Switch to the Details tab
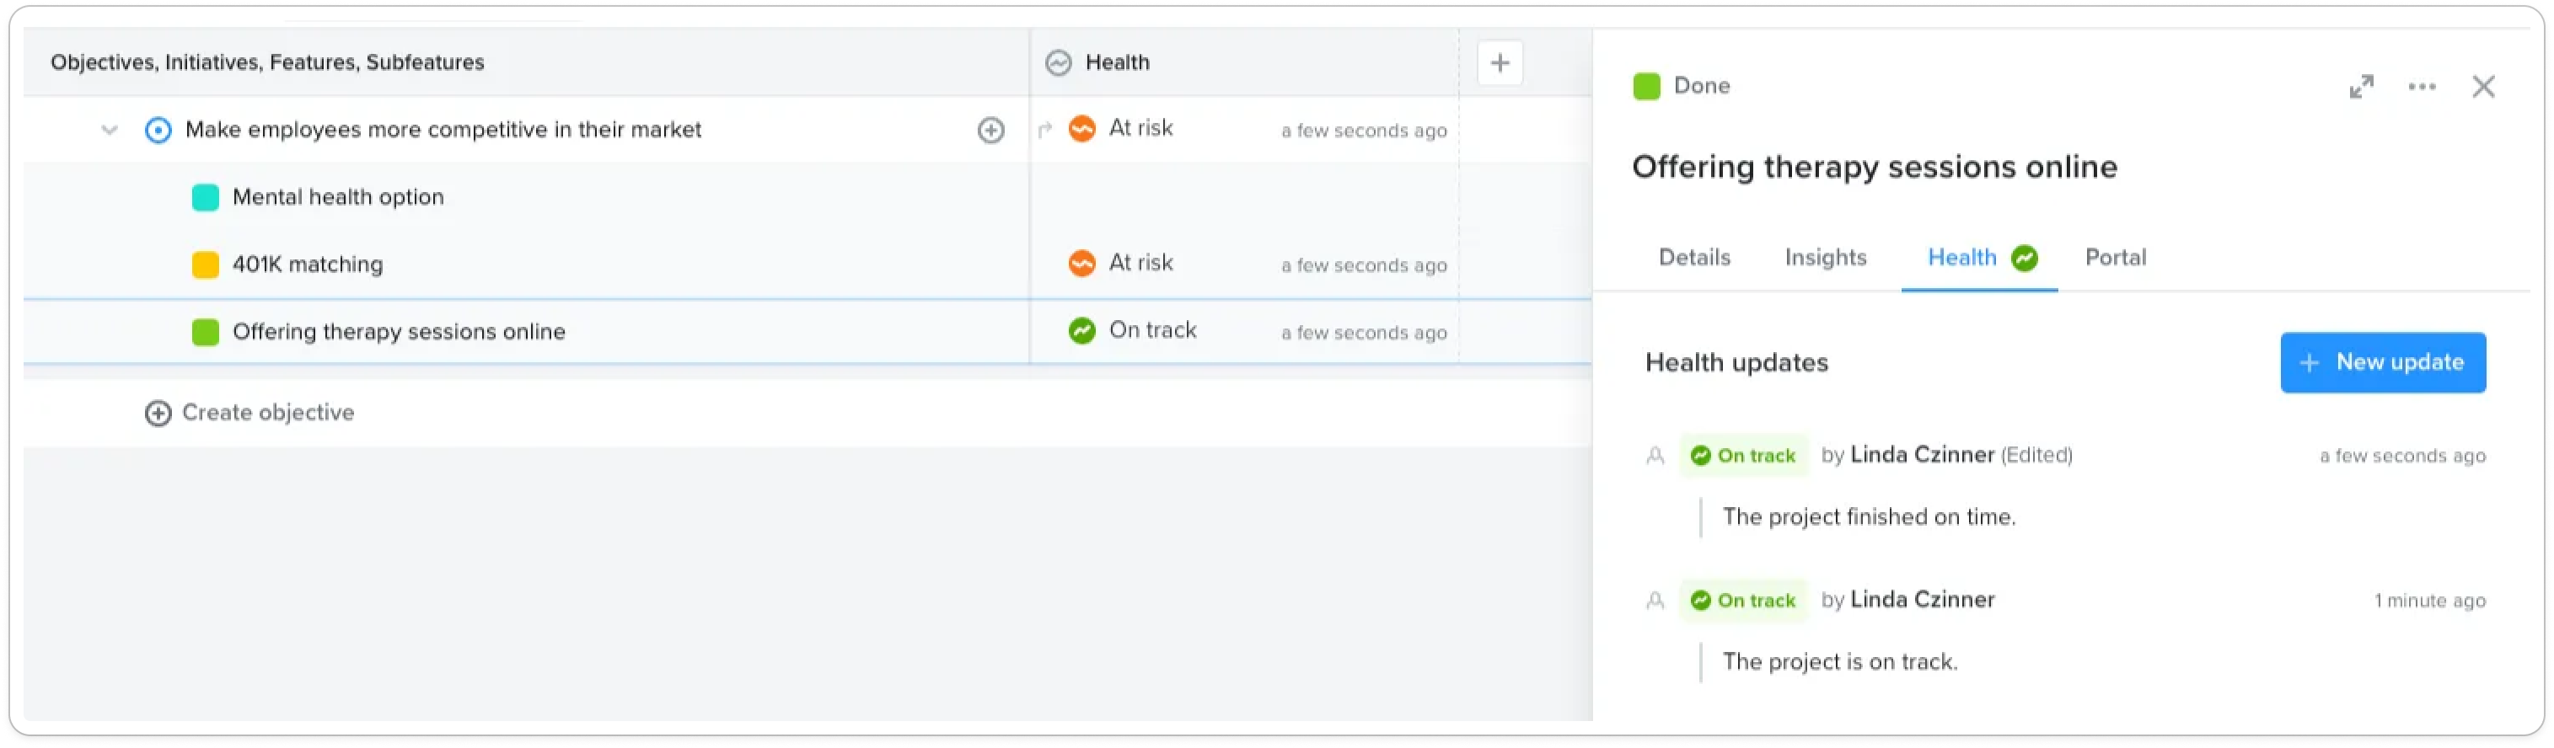Image resolution: width=2554 pixels, height=748 pixels. coord(1694,258)
